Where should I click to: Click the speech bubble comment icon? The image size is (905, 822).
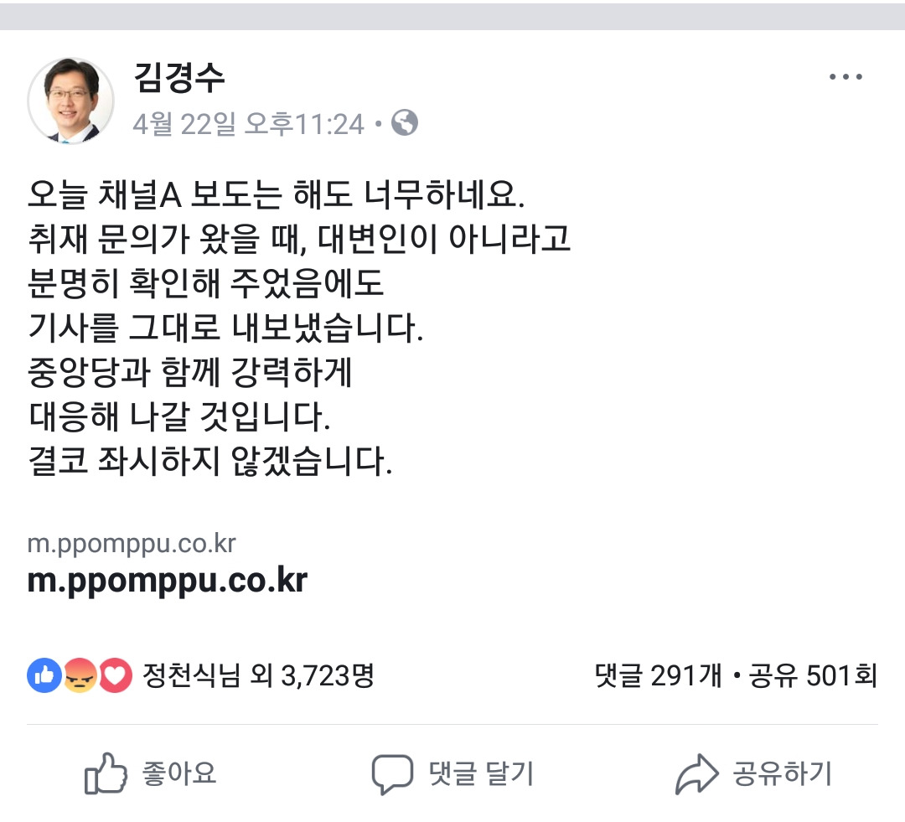[392, 773]
